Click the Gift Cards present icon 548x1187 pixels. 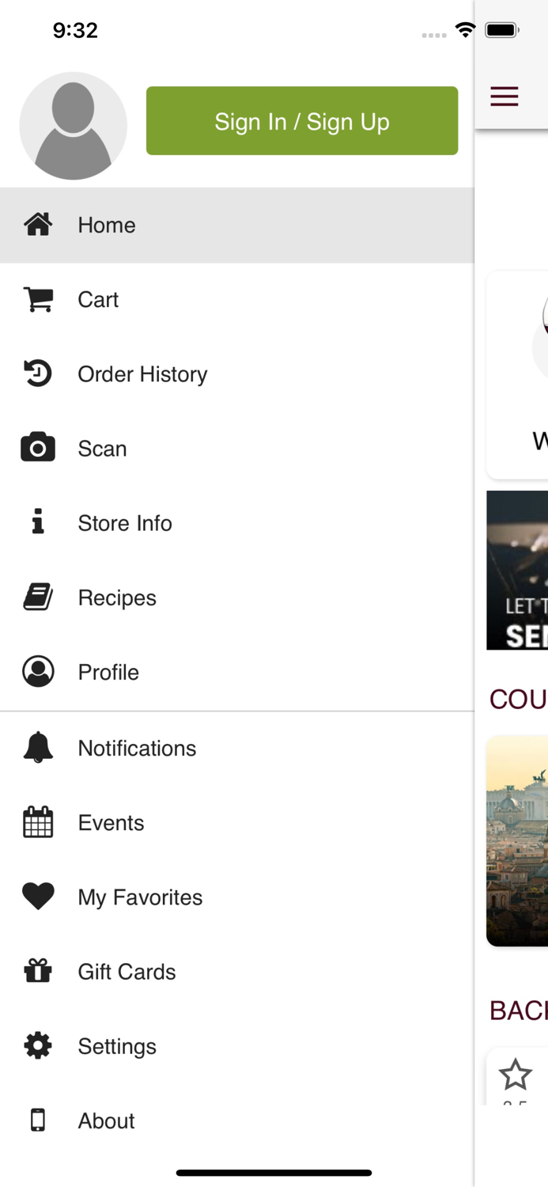[38, 971]
